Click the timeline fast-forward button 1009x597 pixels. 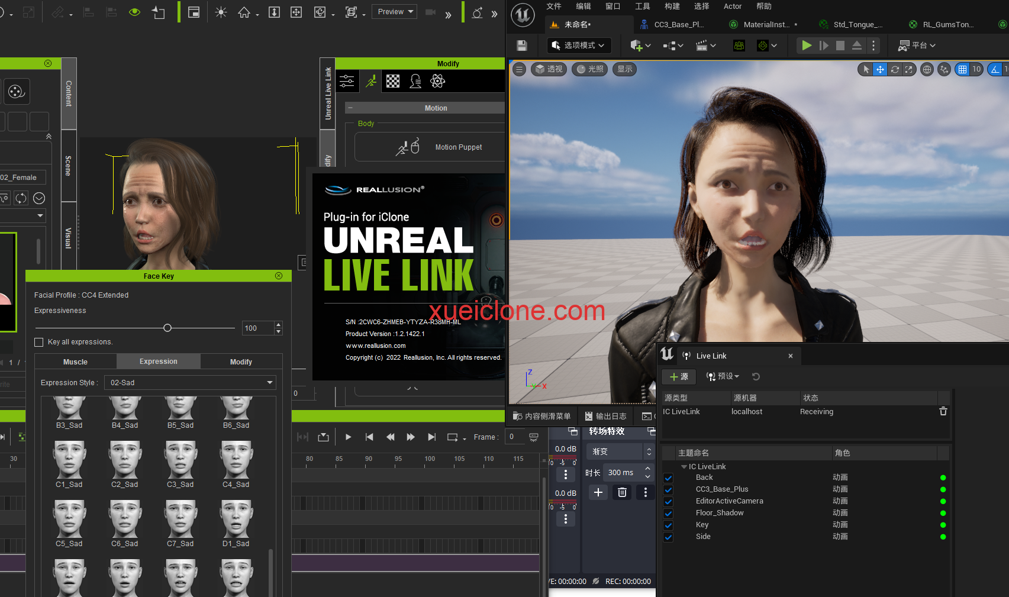[411, 437]
